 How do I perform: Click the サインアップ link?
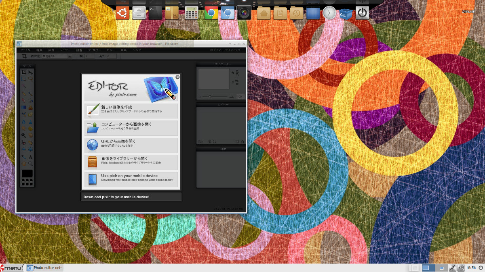click(233, 50)
